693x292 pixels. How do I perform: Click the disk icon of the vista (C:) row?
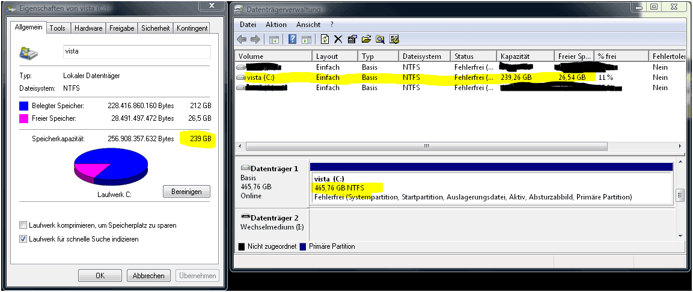241,78
